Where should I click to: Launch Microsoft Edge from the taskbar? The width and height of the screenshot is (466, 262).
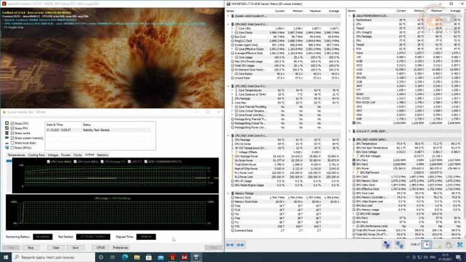click(125, 257)
